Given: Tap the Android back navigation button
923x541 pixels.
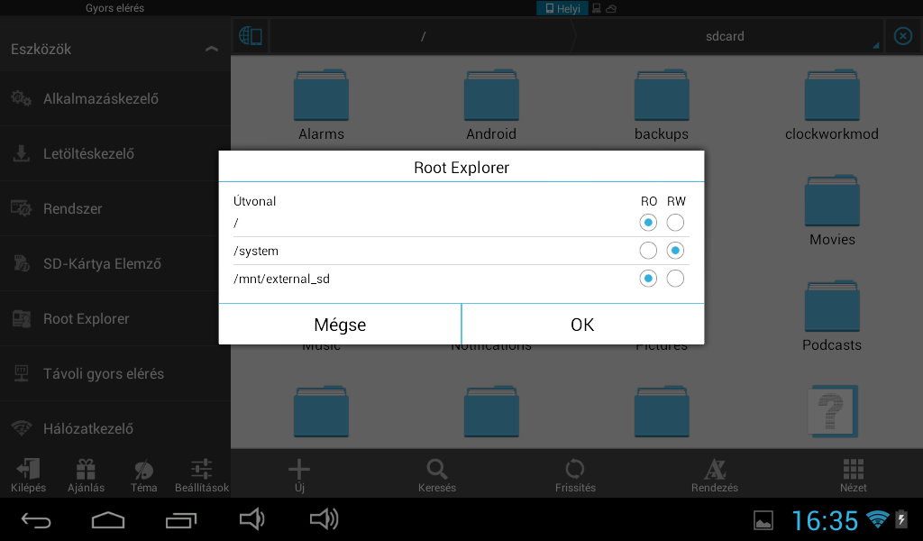Looking at the screenshot, I should pos(36,519).
